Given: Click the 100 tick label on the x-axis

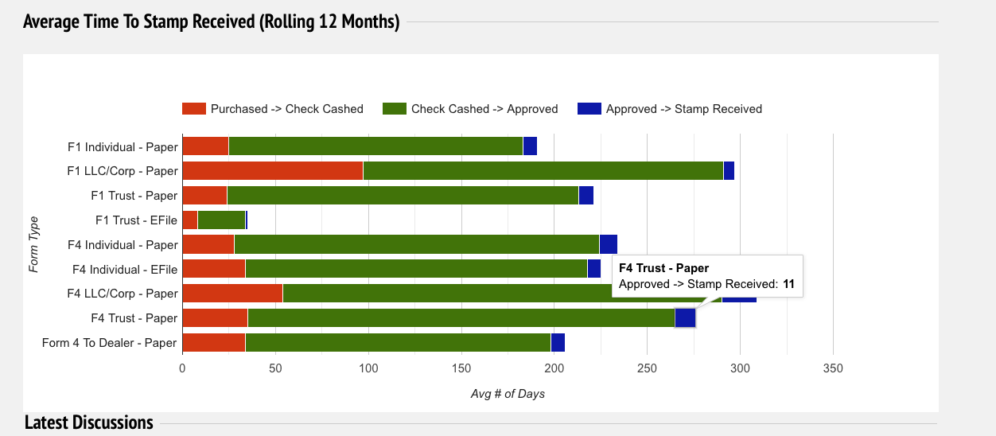Looking at the screenshot, I should (x=368, y=369).
